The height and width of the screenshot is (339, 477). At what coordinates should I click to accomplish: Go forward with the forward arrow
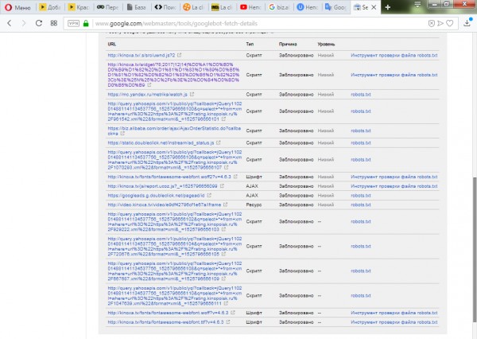pos(24,23)
